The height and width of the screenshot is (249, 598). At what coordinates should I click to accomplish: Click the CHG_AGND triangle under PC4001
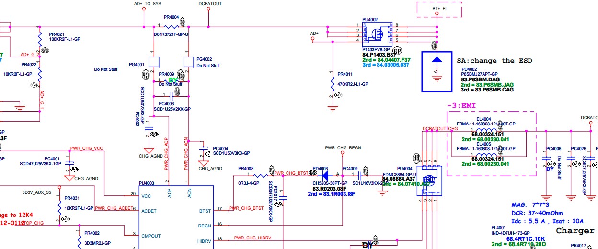69,178
